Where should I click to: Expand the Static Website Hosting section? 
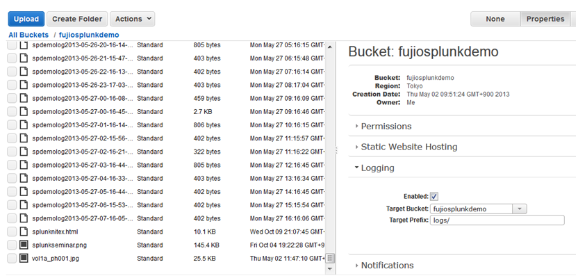(408, 147)
